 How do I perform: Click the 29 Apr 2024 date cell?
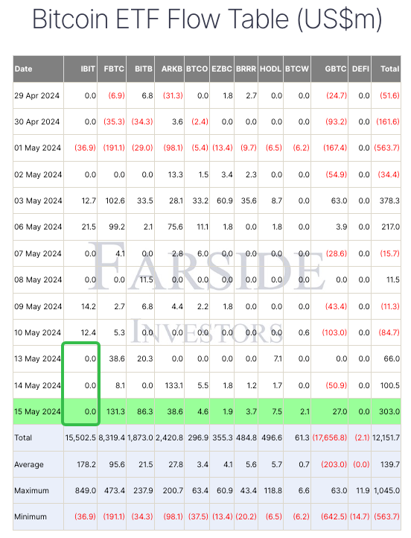pos(36,95)
